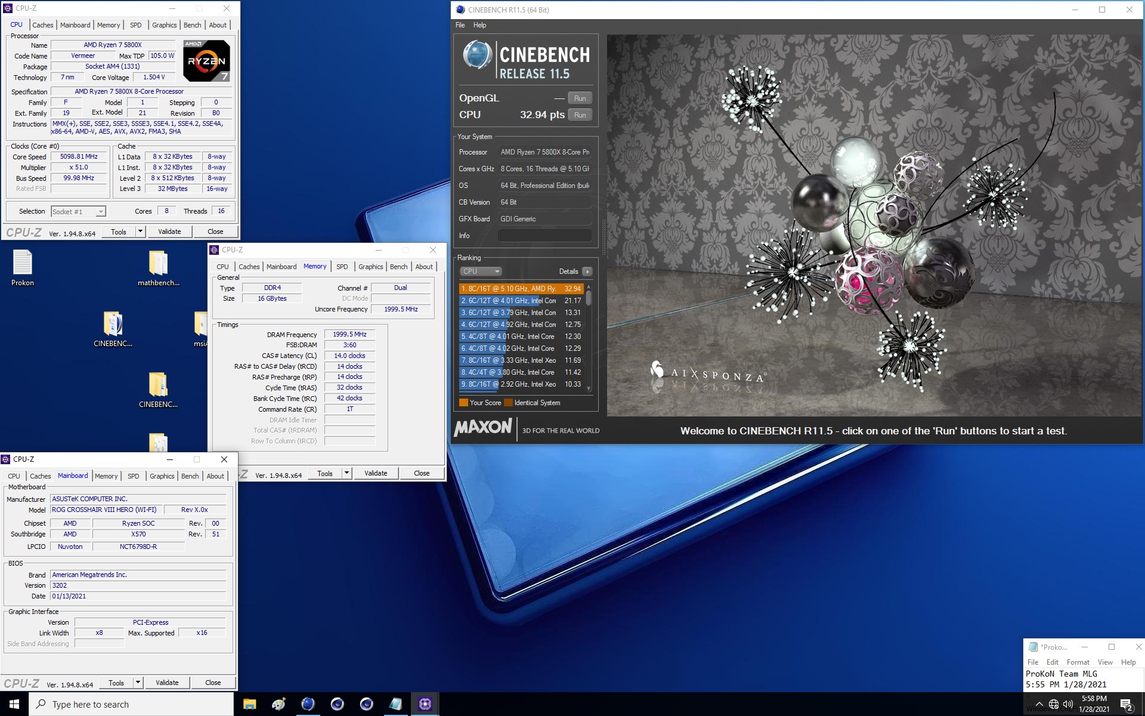The width and height of the screenshot is (1145, 716).
Task: Select ranking row 2 Intel 4.01 GHz 21.17
Action: pos(521,301)
